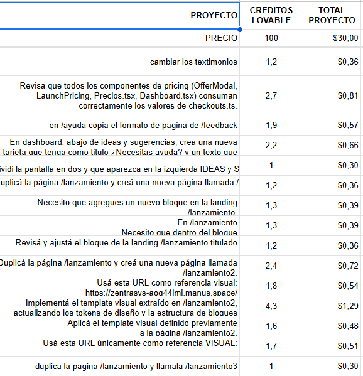
Task: Select the PRECIO label cell
Action: pyautogui.click(x=119, y=38)
